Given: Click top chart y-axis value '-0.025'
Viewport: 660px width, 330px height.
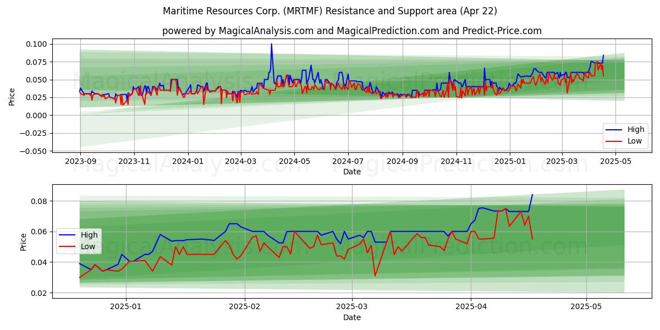Looking at the screenshot, I should coord(34,133).
